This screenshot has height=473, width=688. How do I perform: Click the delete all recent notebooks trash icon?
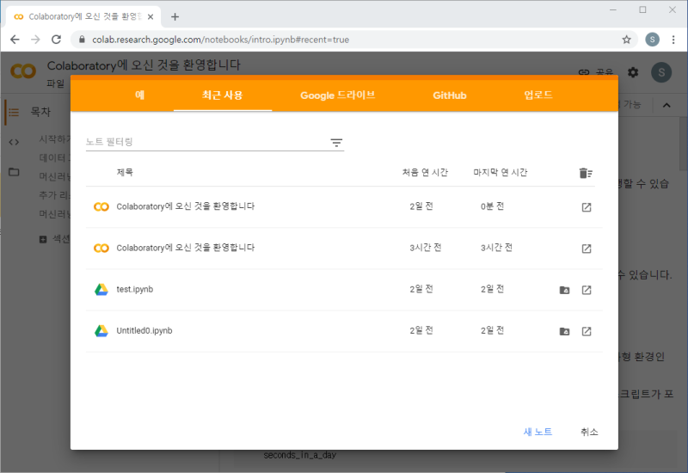[x=586, y=173]
